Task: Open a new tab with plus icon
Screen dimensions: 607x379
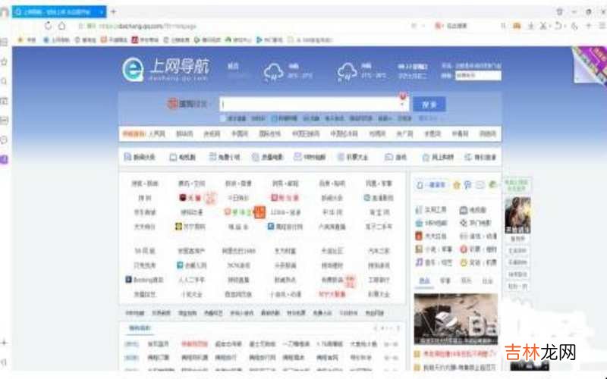Action: click(114, 11)
